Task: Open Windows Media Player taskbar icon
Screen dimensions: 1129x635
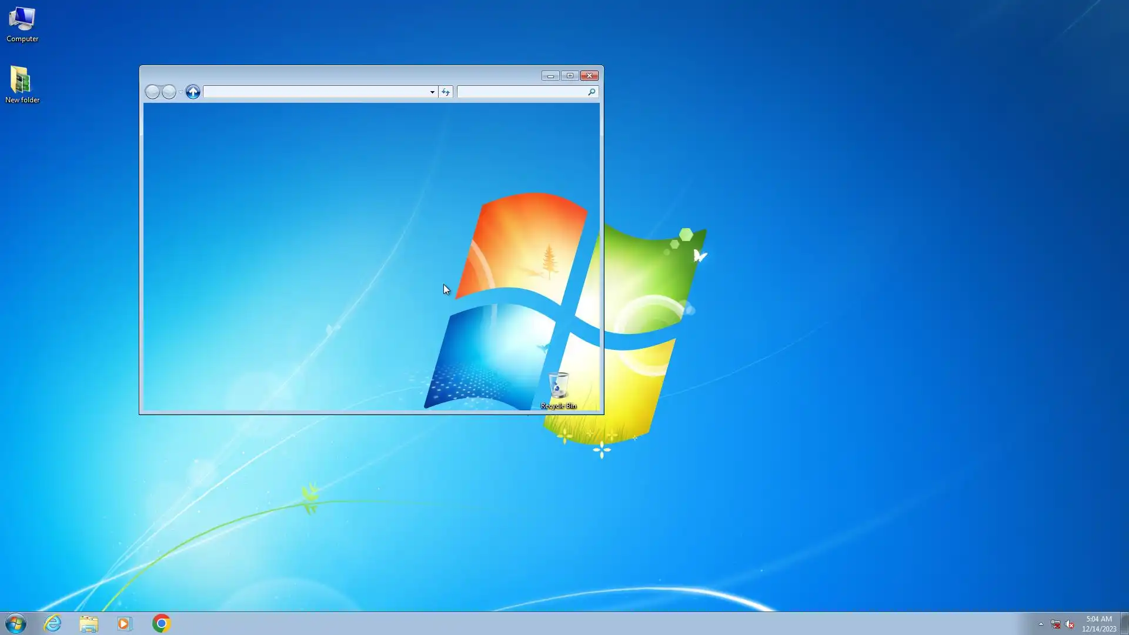Action: 124,623
